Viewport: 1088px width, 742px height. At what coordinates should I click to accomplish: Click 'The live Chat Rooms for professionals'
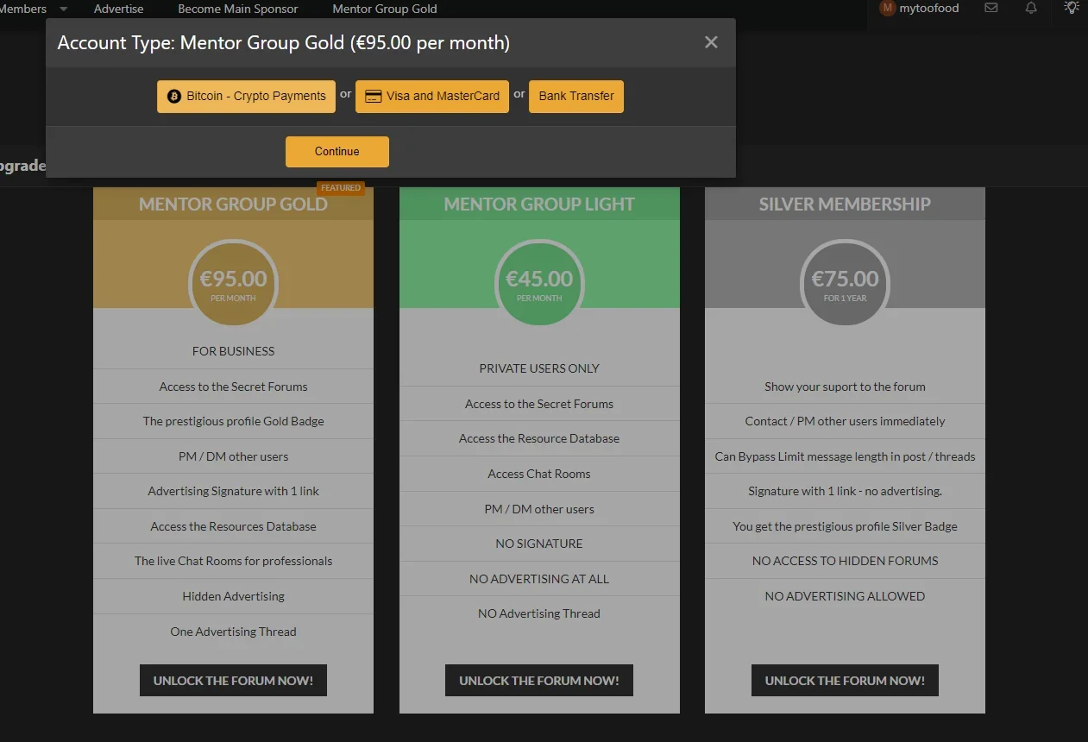click(x=233, y=561)
